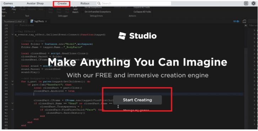
Task: Click the Add Watch debugger tool
Action: [x=75, y=11]
